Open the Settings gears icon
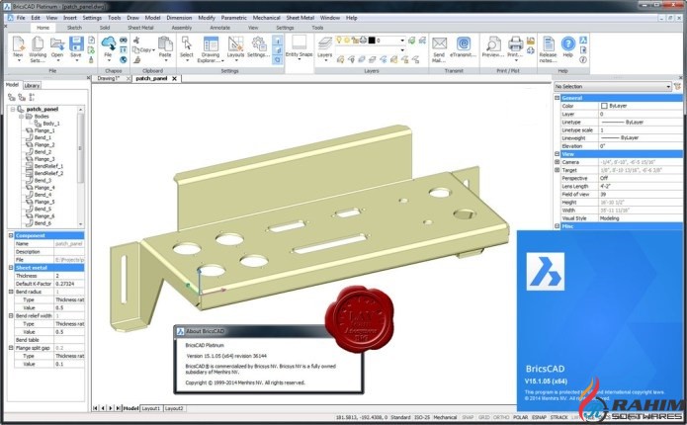The image size is (687, 425). (x=259, y=43)
